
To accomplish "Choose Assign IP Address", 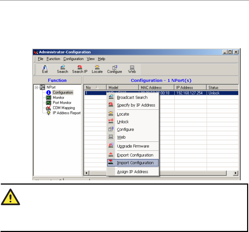I will [133, 172].
